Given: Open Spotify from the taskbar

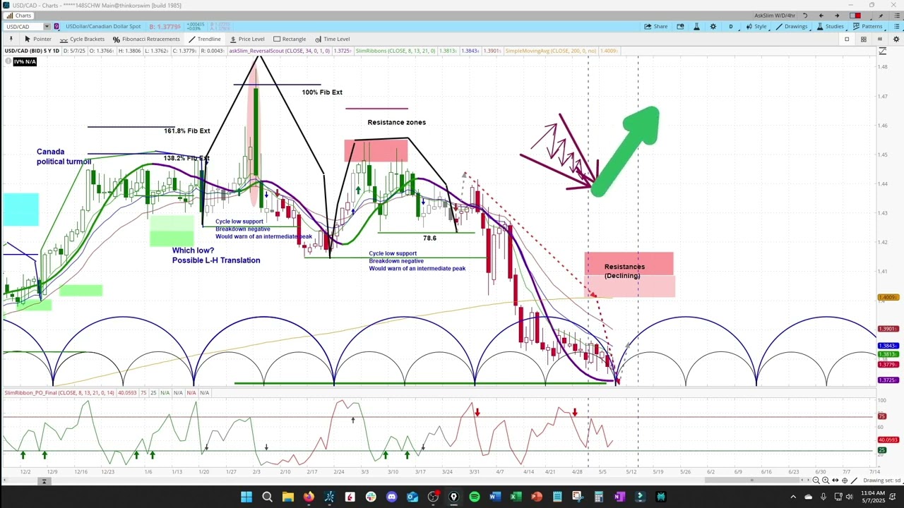Looking at the screenshot, I should (x=474, y=497).
